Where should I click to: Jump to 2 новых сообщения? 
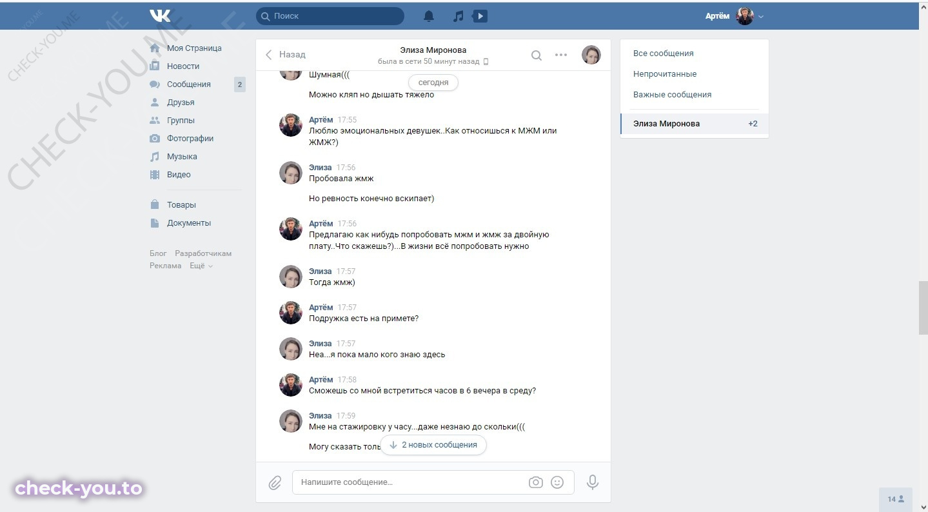click(433, 445)
